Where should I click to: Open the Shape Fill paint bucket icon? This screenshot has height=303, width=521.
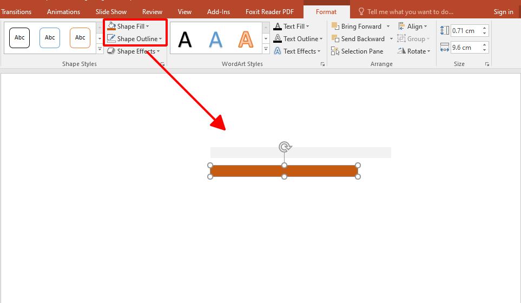[x=111, y=27]
